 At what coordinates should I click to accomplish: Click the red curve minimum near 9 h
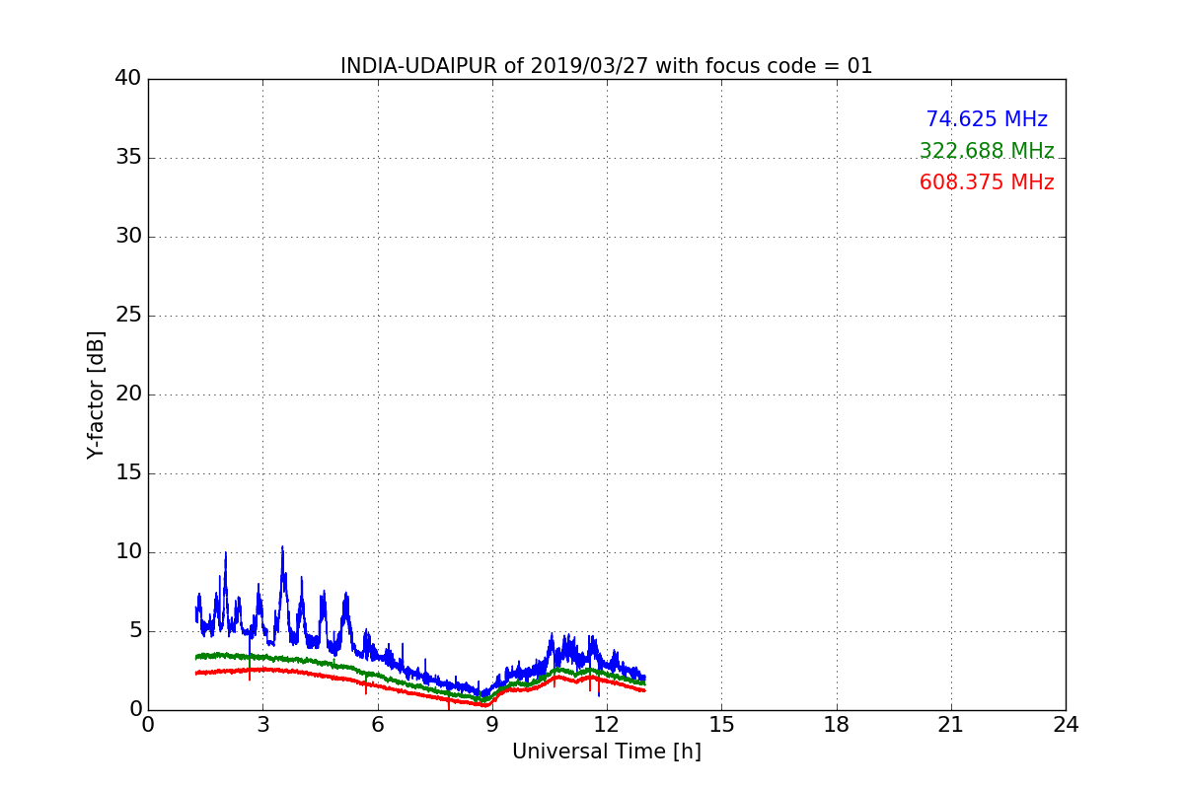point(486,705)
